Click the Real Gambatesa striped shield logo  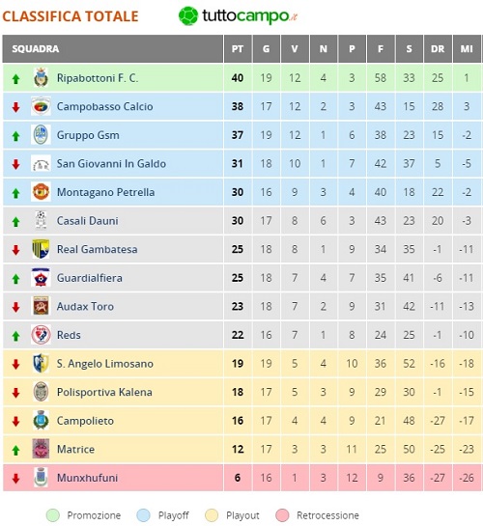[41, 249]
